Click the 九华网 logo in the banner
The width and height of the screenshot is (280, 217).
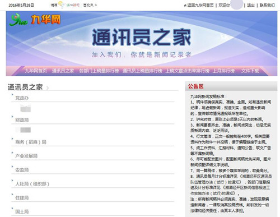[x=35, y=20]
